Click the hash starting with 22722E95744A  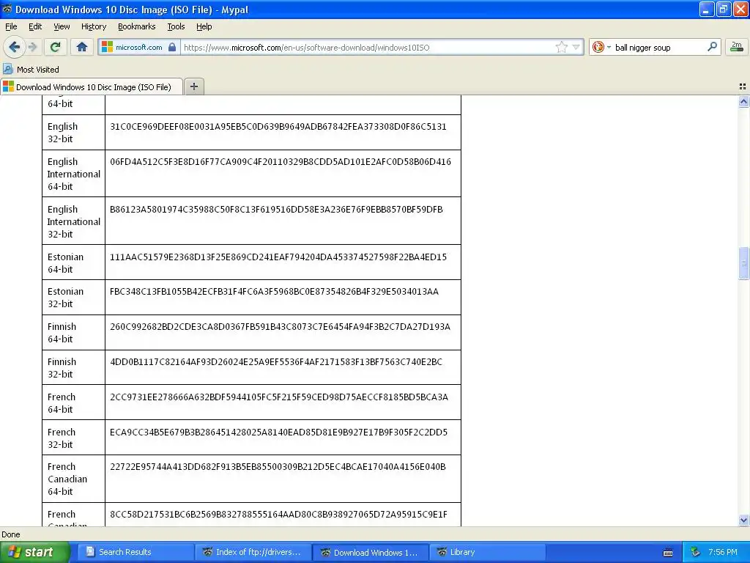click(x=278, y=467)
